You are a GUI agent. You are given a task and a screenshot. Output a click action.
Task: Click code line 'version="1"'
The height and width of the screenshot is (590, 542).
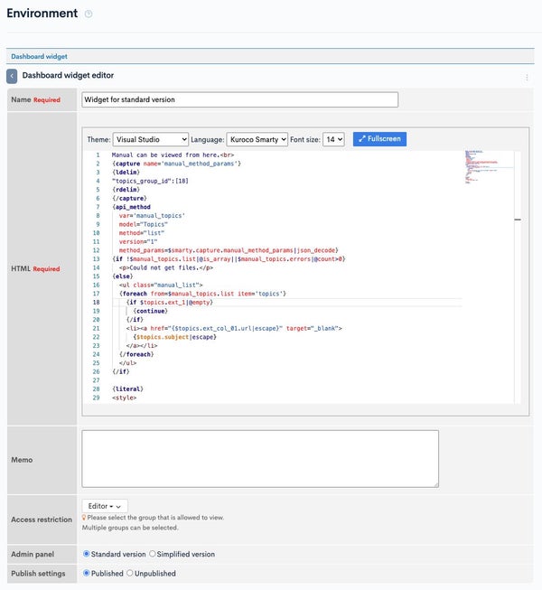[x=138, y=241]
